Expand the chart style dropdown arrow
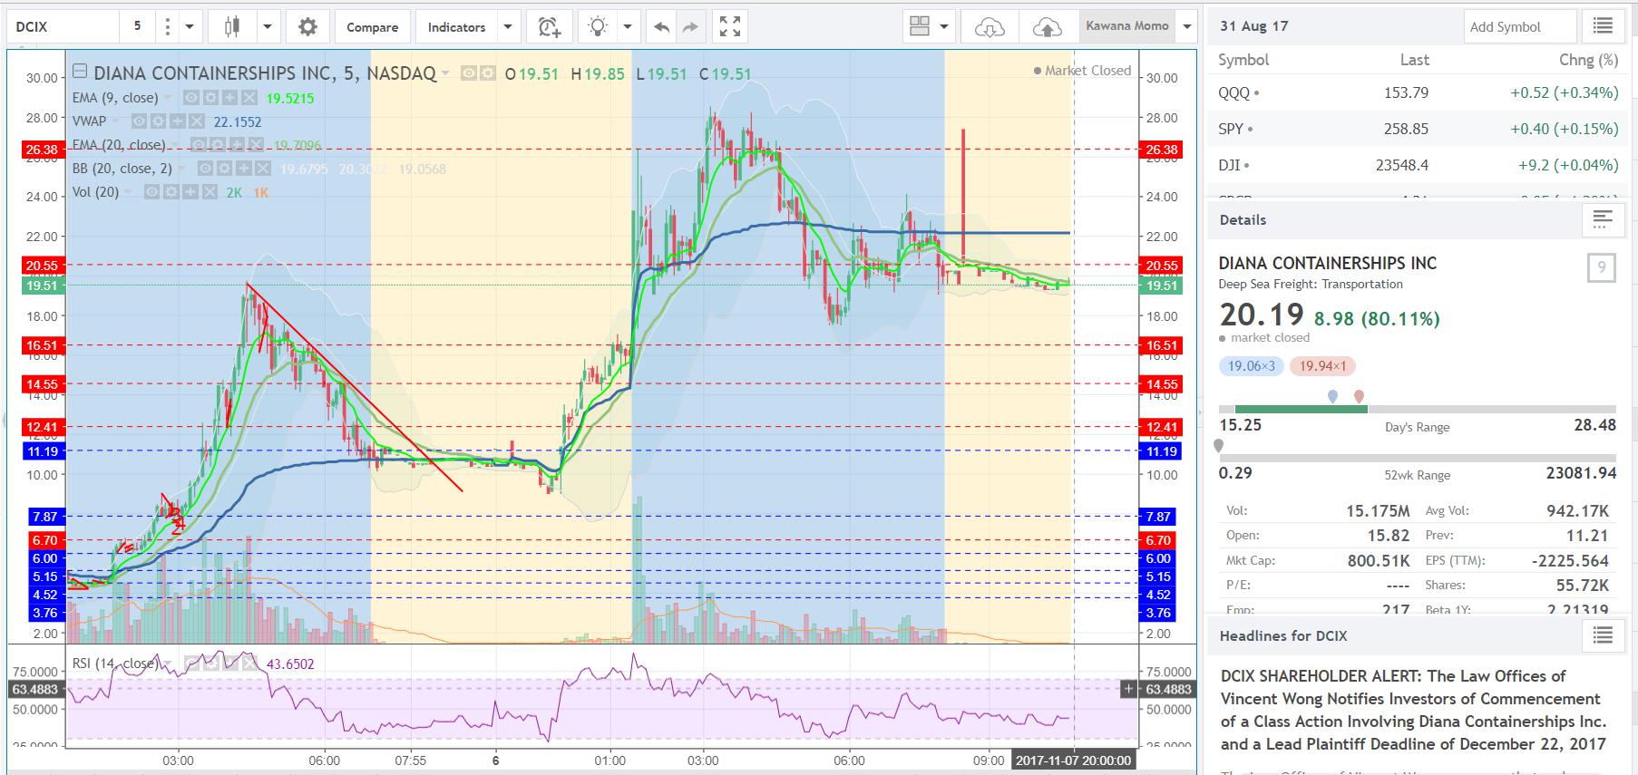 point(267,27)
